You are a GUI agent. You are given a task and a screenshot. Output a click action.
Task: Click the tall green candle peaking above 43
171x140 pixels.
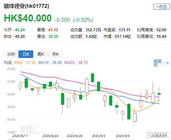tap(92, 78)
